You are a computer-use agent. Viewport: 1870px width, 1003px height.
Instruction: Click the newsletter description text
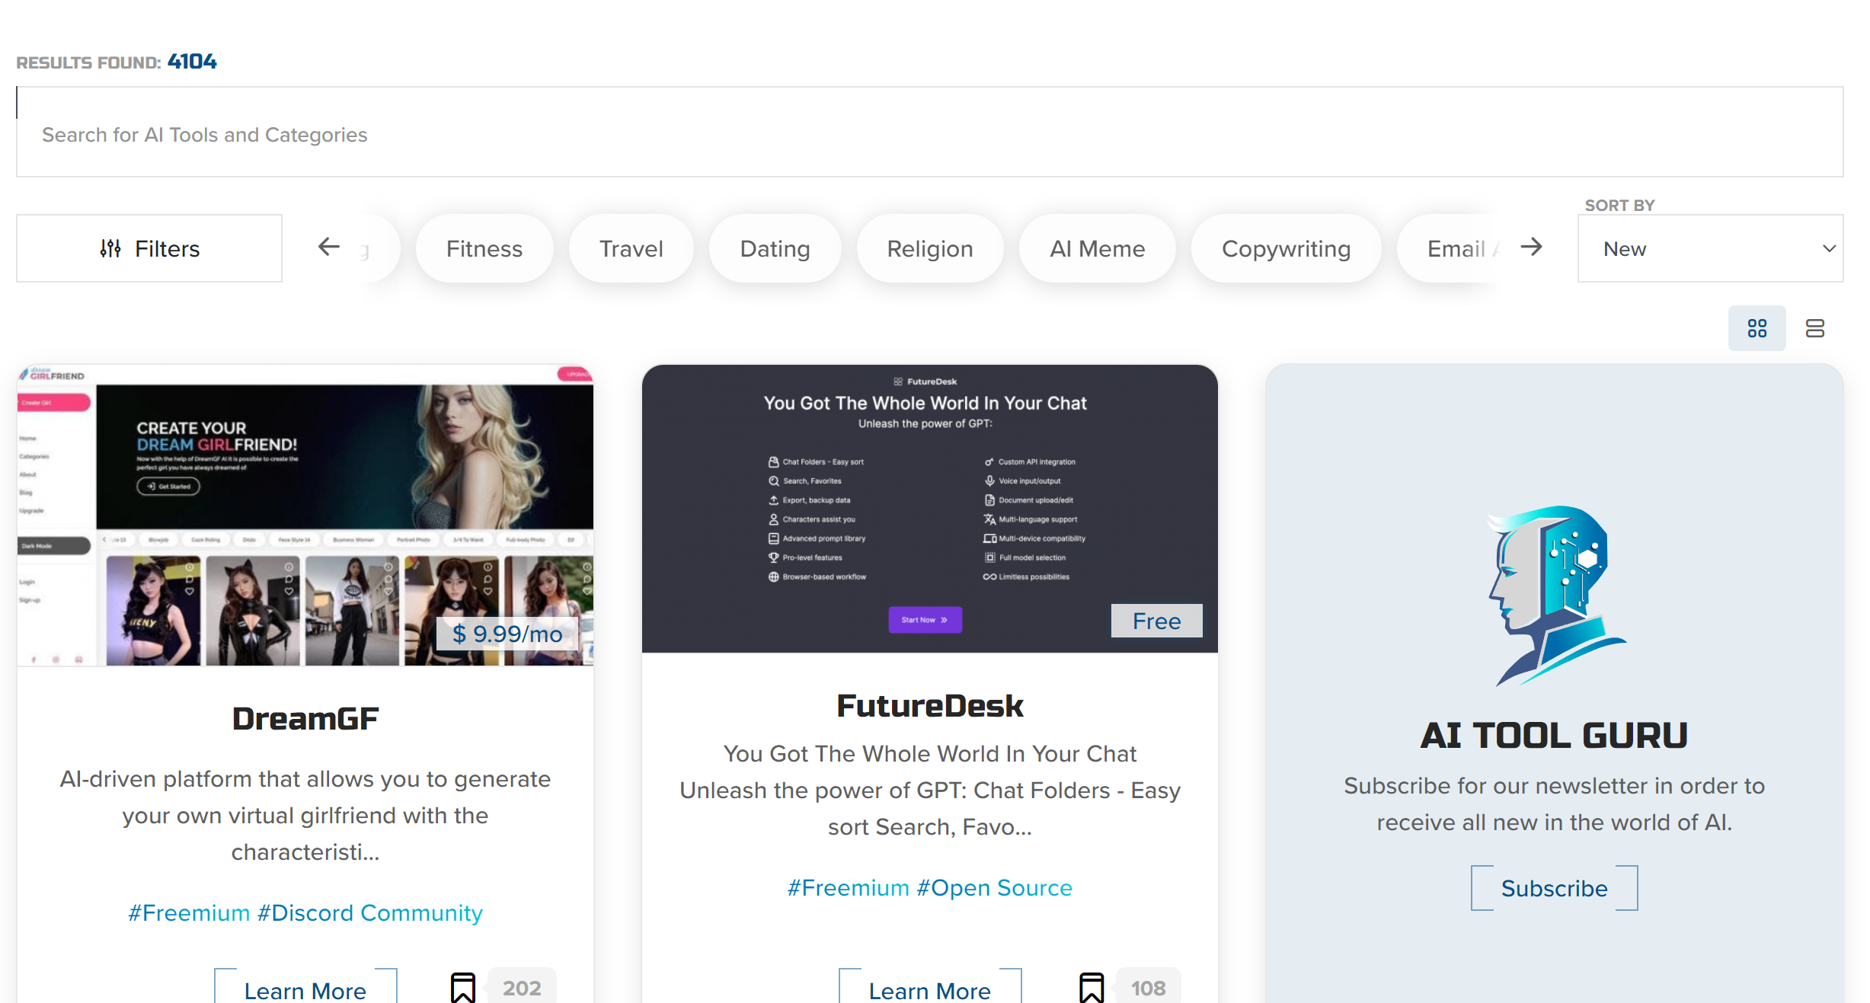pos(1555,803)
